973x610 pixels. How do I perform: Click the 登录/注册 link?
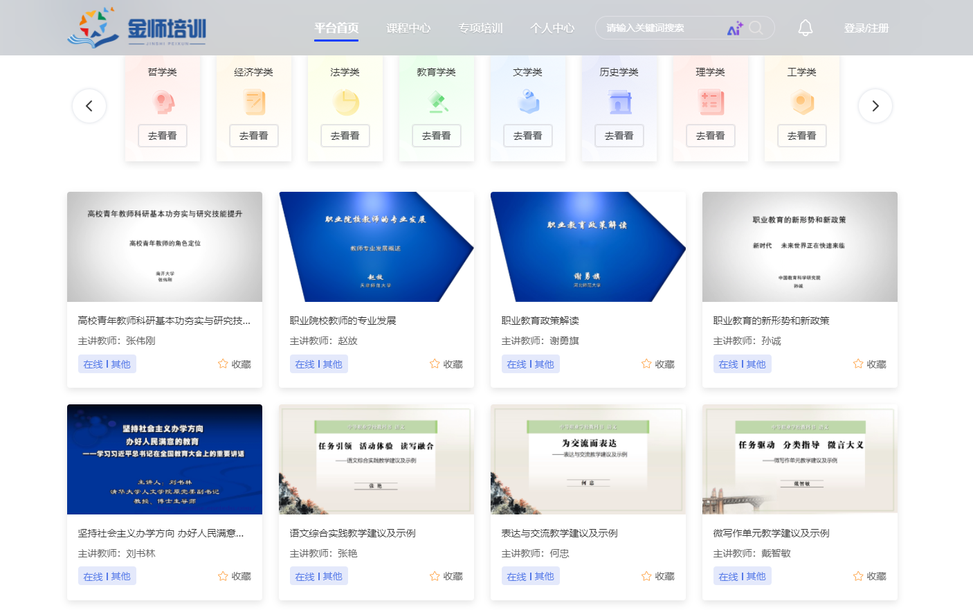pyautogui.click(x=866, y=28)
